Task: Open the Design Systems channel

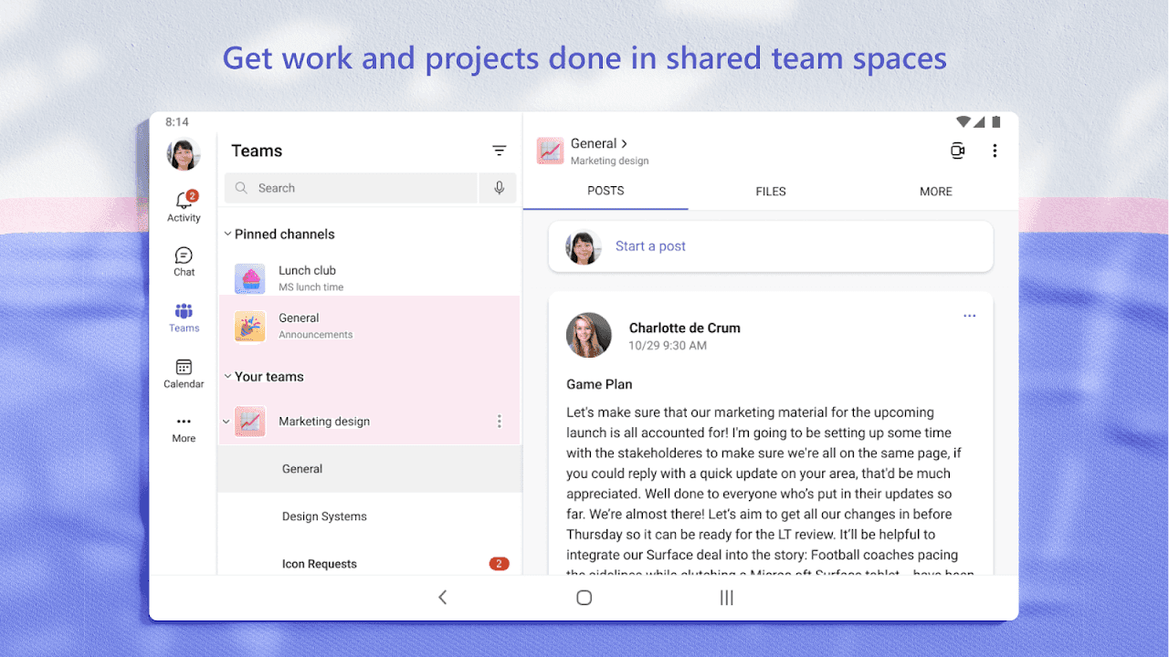Action: [x=369, y=516]
